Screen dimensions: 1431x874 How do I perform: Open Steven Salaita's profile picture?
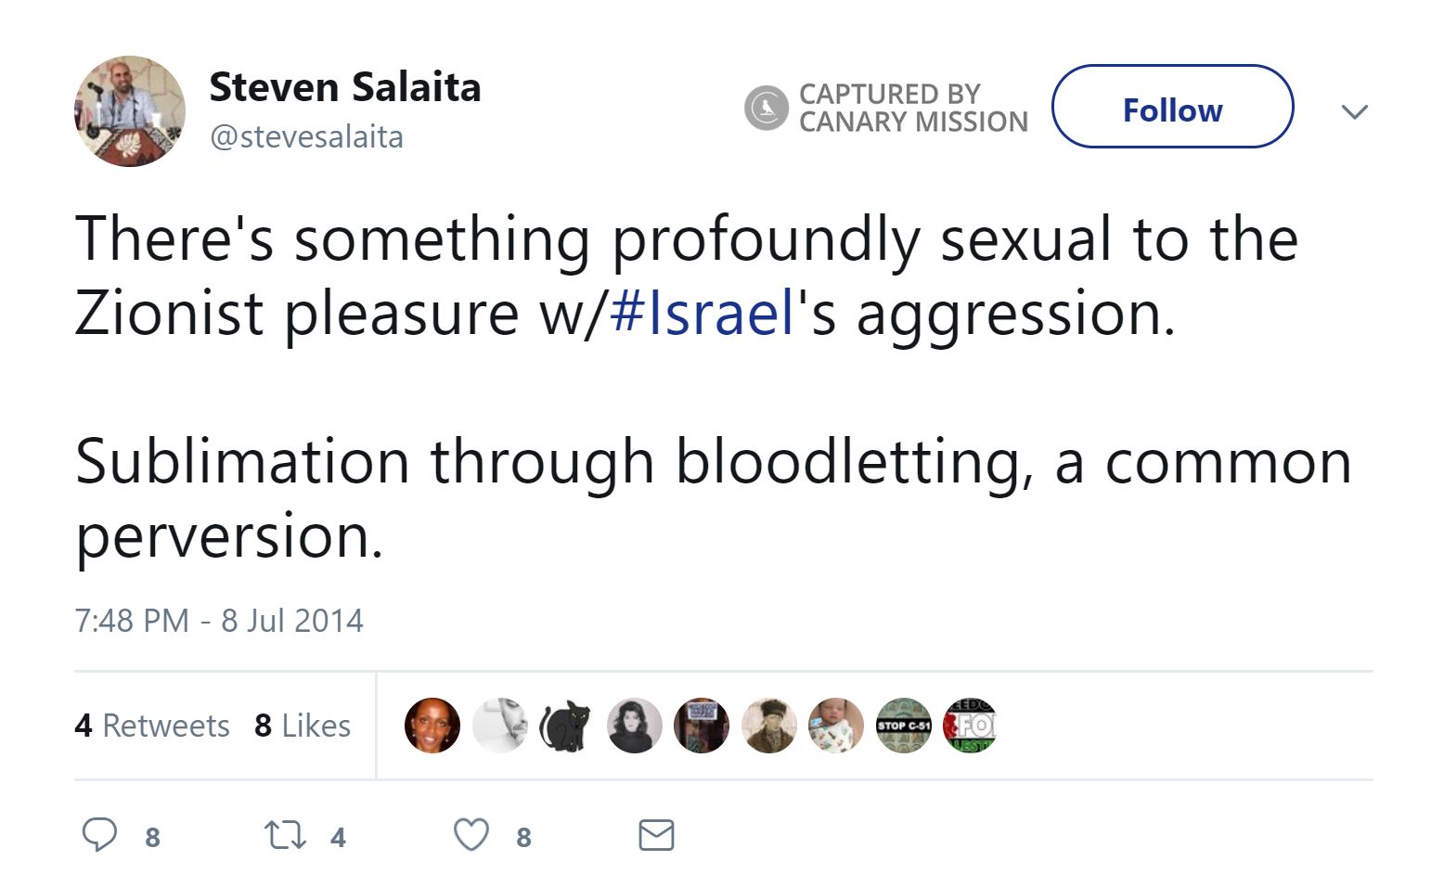(x=130, y=111)
